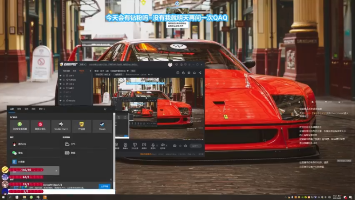Select first scene tab in streaming app

coord(66,71)
